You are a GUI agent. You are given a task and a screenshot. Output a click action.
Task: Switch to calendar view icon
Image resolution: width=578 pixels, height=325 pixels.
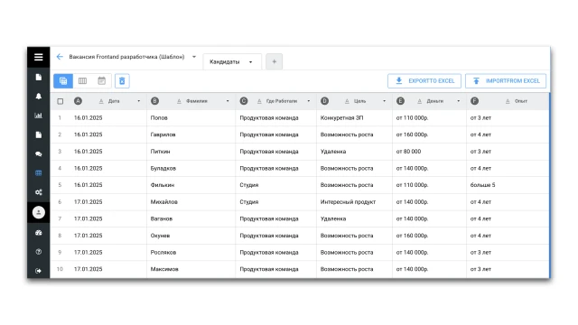click(x=102, y=81)
